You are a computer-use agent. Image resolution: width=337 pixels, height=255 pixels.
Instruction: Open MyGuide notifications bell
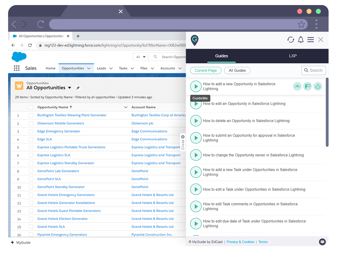(301, 39)
